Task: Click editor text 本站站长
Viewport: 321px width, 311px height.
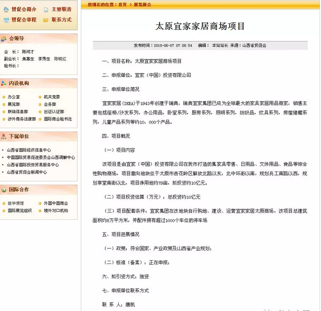Action: click(220, 46)
